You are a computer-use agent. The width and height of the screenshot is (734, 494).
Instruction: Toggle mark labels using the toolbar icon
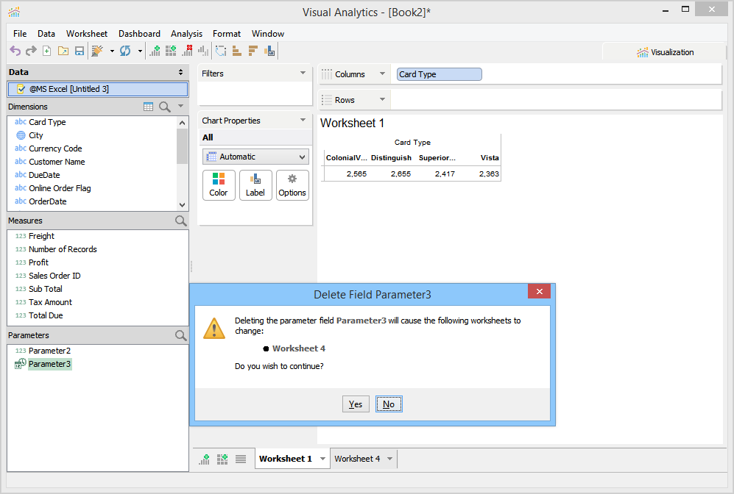pyautogui.click(x=269, y=51)
